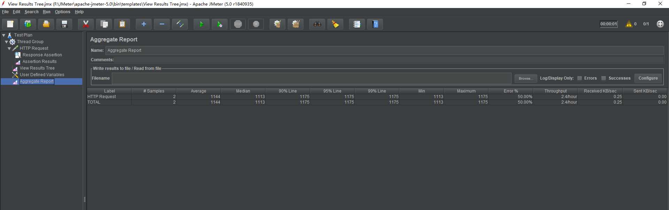Select the Test Plan label in tree
This screenshot has height=210, width=669.
click(x=23, y=35)
